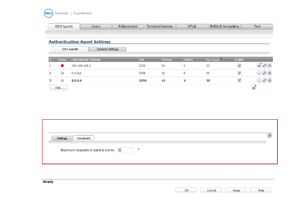
Task: Switch to the Settings tab
Action: [x=62, y=138]
